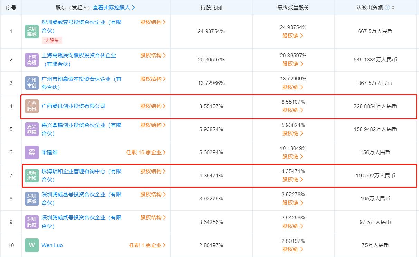The image size is (419, 257).
Task: Click the 嘉兴鼎韫 shareholder logo
Action: click(x=32, y=129)
